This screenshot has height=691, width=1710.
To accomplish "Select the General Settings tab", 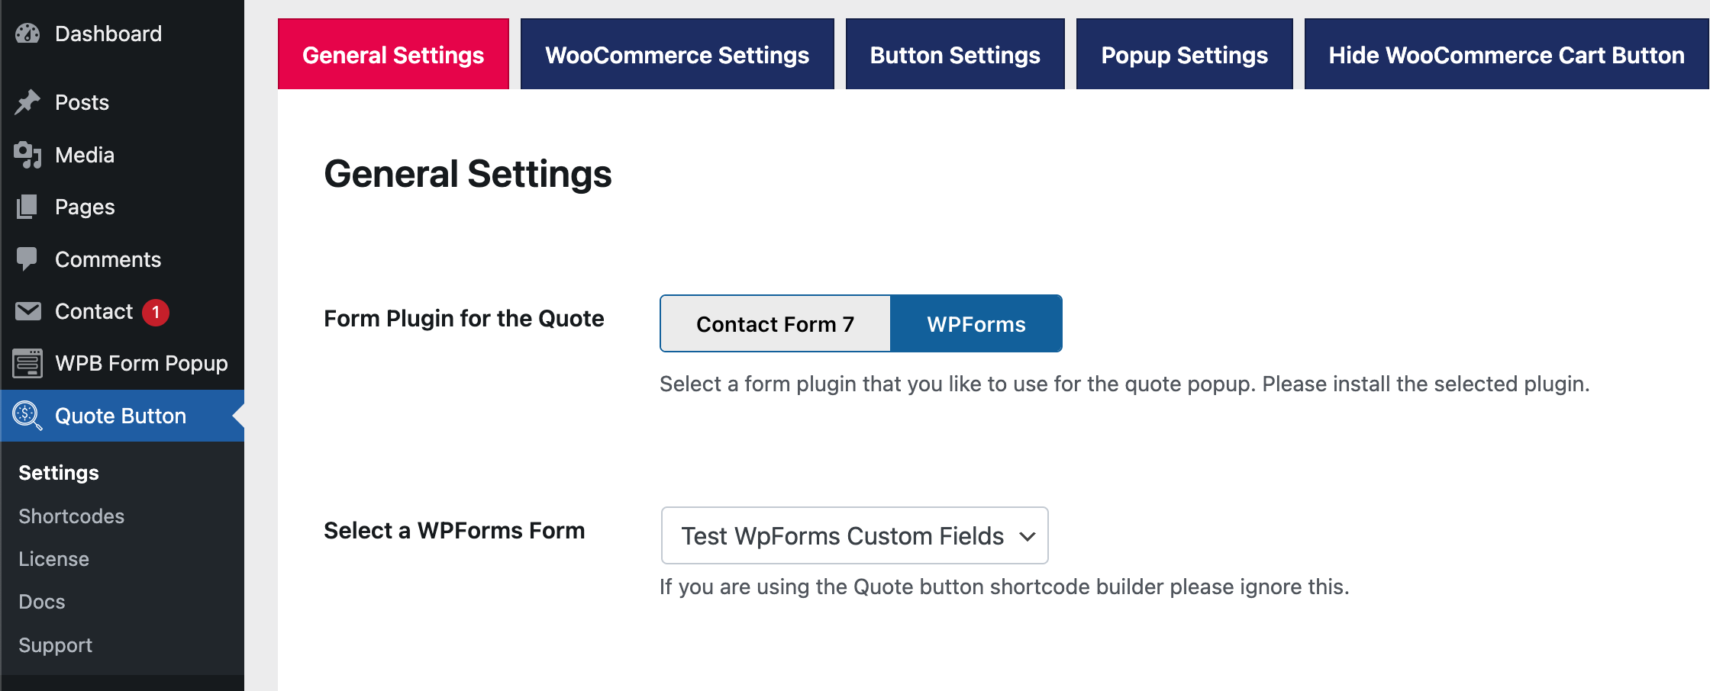I will coord(393,54).
